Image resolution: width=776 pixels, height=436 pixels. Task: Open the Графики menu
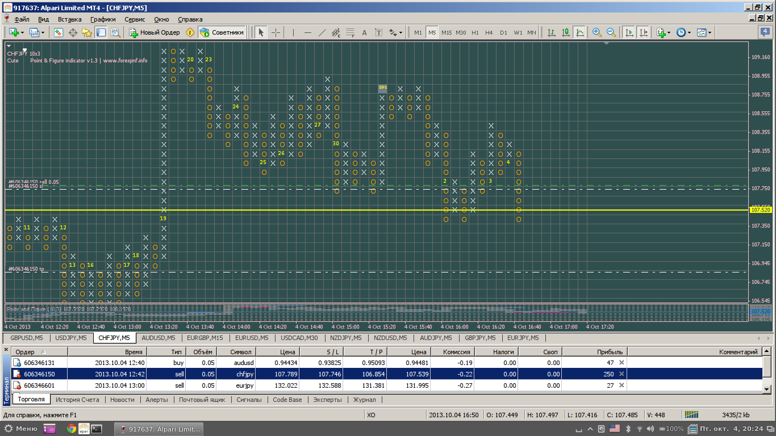click(x=103, y=19)
